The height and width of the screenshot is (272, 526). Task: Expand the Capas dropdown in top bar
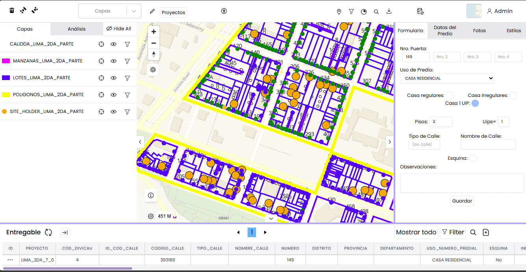[x=134, y=11]
